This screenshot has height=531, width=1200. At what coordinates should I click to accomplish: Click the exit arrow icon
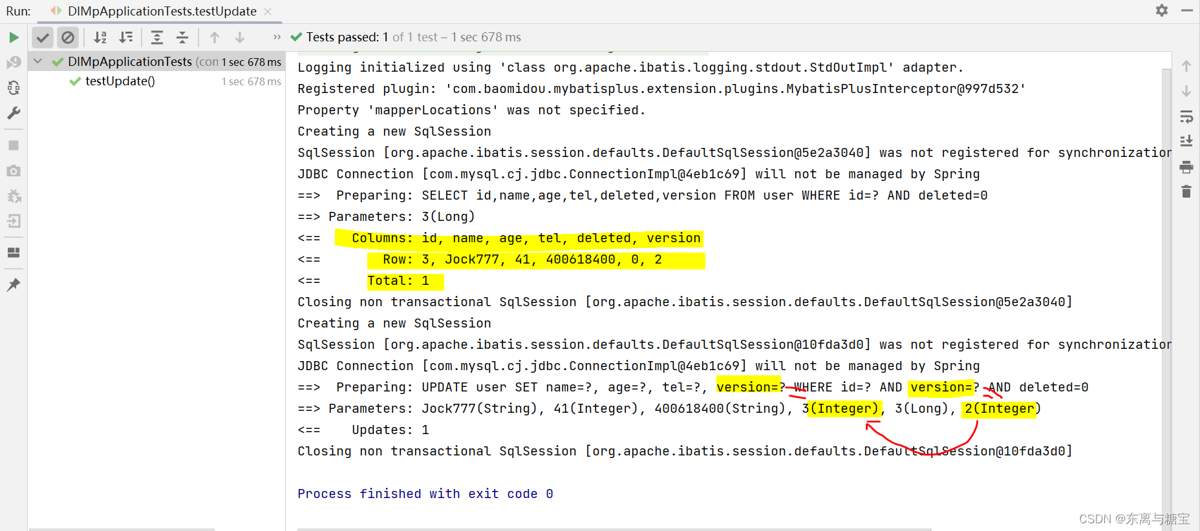point(14,221)
